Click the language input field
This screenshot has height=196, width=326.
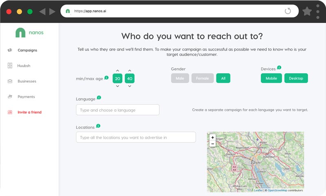tap(118, 110)
